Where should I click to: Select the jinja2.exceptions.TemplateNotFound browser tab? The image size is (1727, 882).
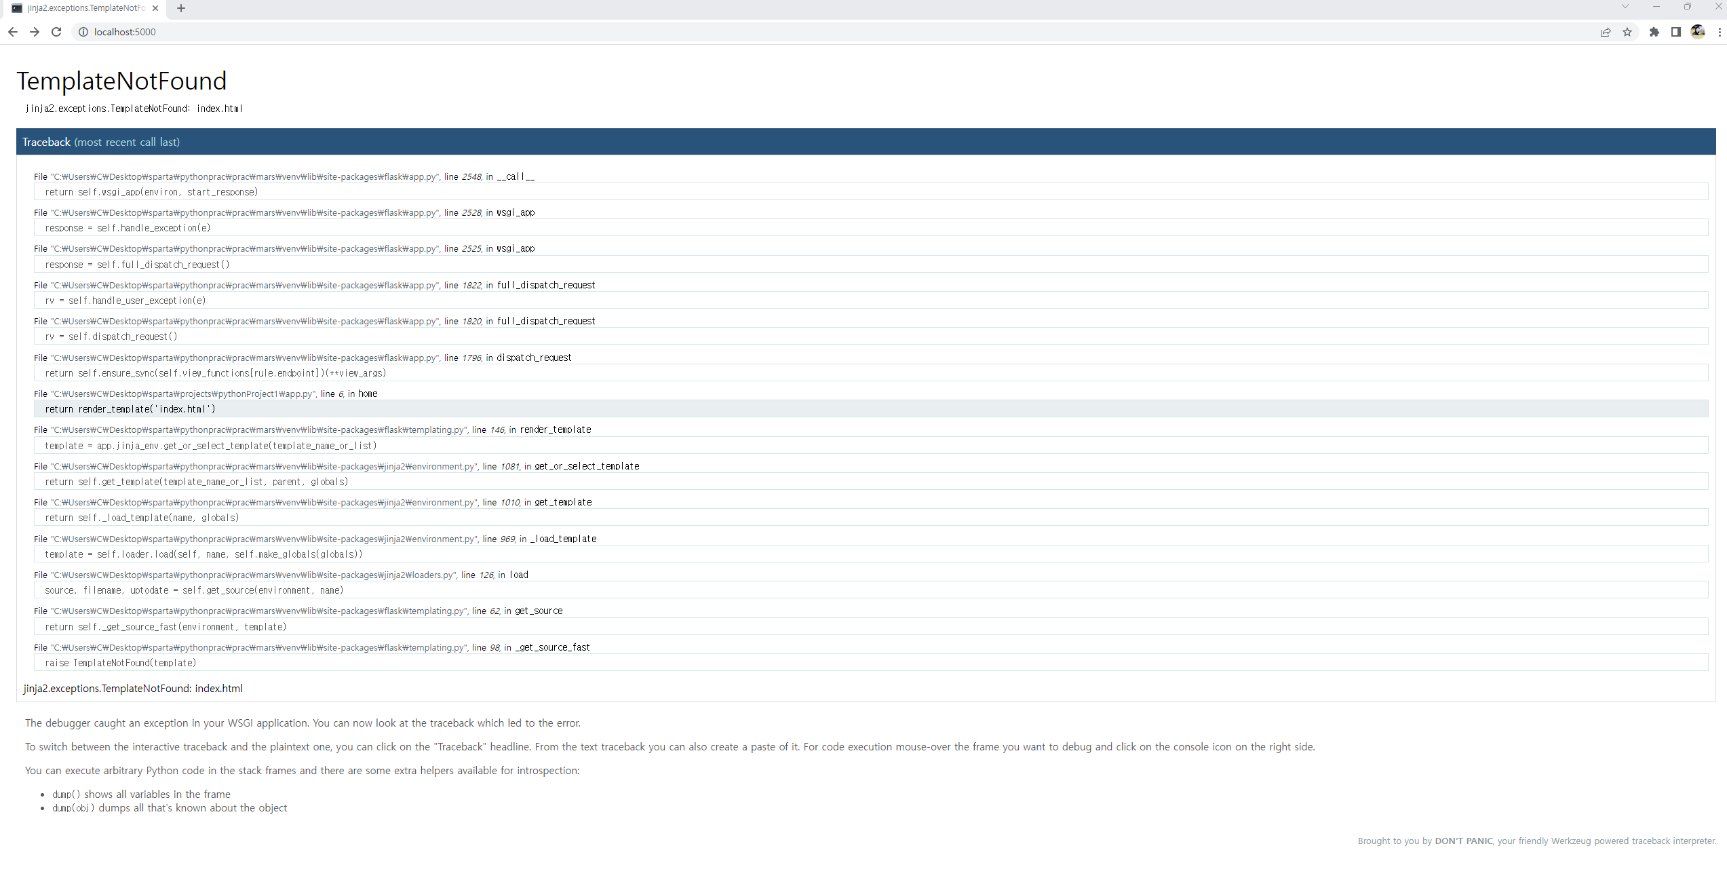(x=85, y=8)
